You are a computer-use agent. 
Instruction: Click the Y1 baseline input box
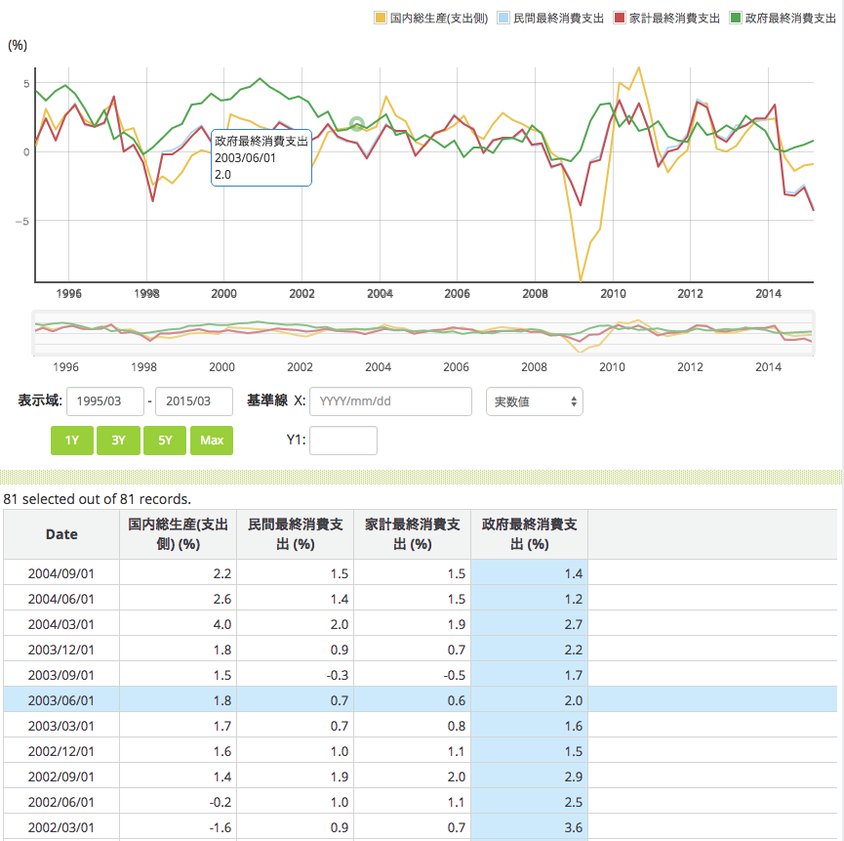click(342, 441)
